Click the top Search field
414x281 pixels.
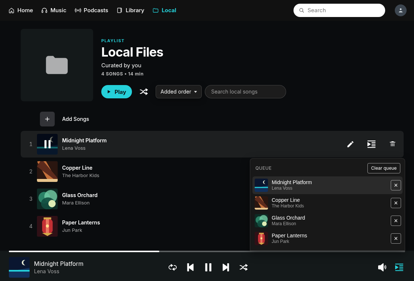[x=339, y=10]
